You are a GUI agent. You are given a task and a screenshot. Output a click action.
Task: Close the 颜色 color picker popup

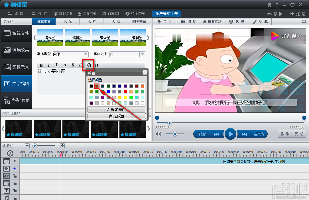pyautogui.click(x=145, y=72)
